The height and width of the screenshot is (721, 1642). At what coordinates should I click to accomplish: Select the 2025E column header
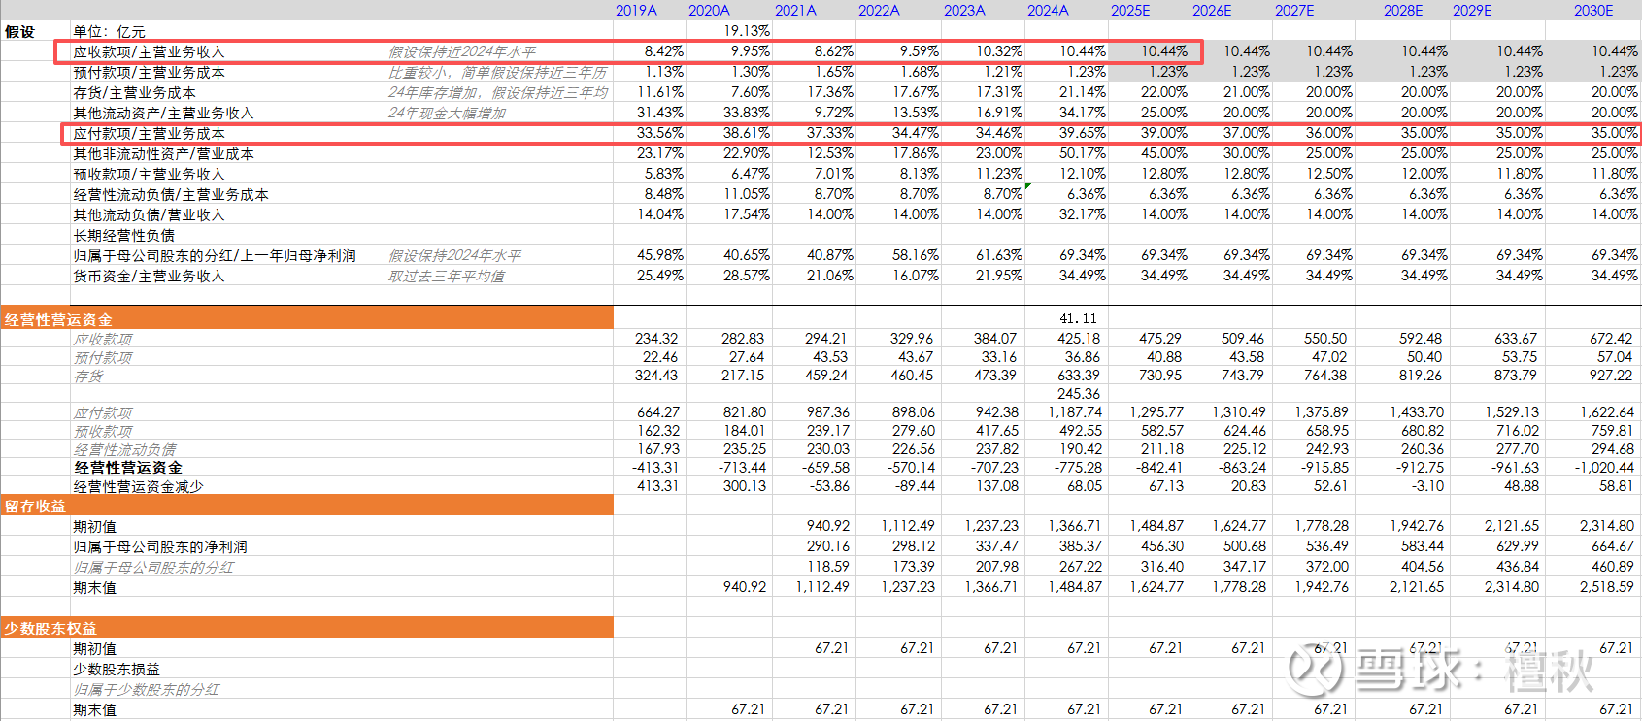(x=1130, y=10)
